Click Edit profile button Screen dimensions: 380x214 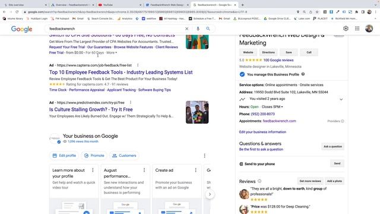tap(64, 156)
